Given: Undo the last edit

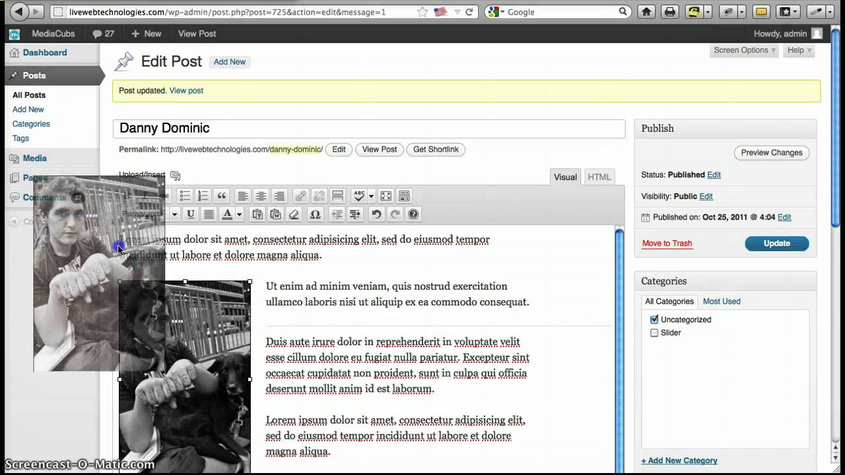Looking at the screenshot, I should tap(376, 214).
